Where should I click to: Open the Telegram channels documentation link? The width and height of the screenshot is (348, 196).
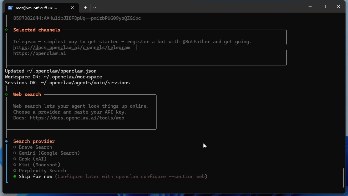coord(72,47)
